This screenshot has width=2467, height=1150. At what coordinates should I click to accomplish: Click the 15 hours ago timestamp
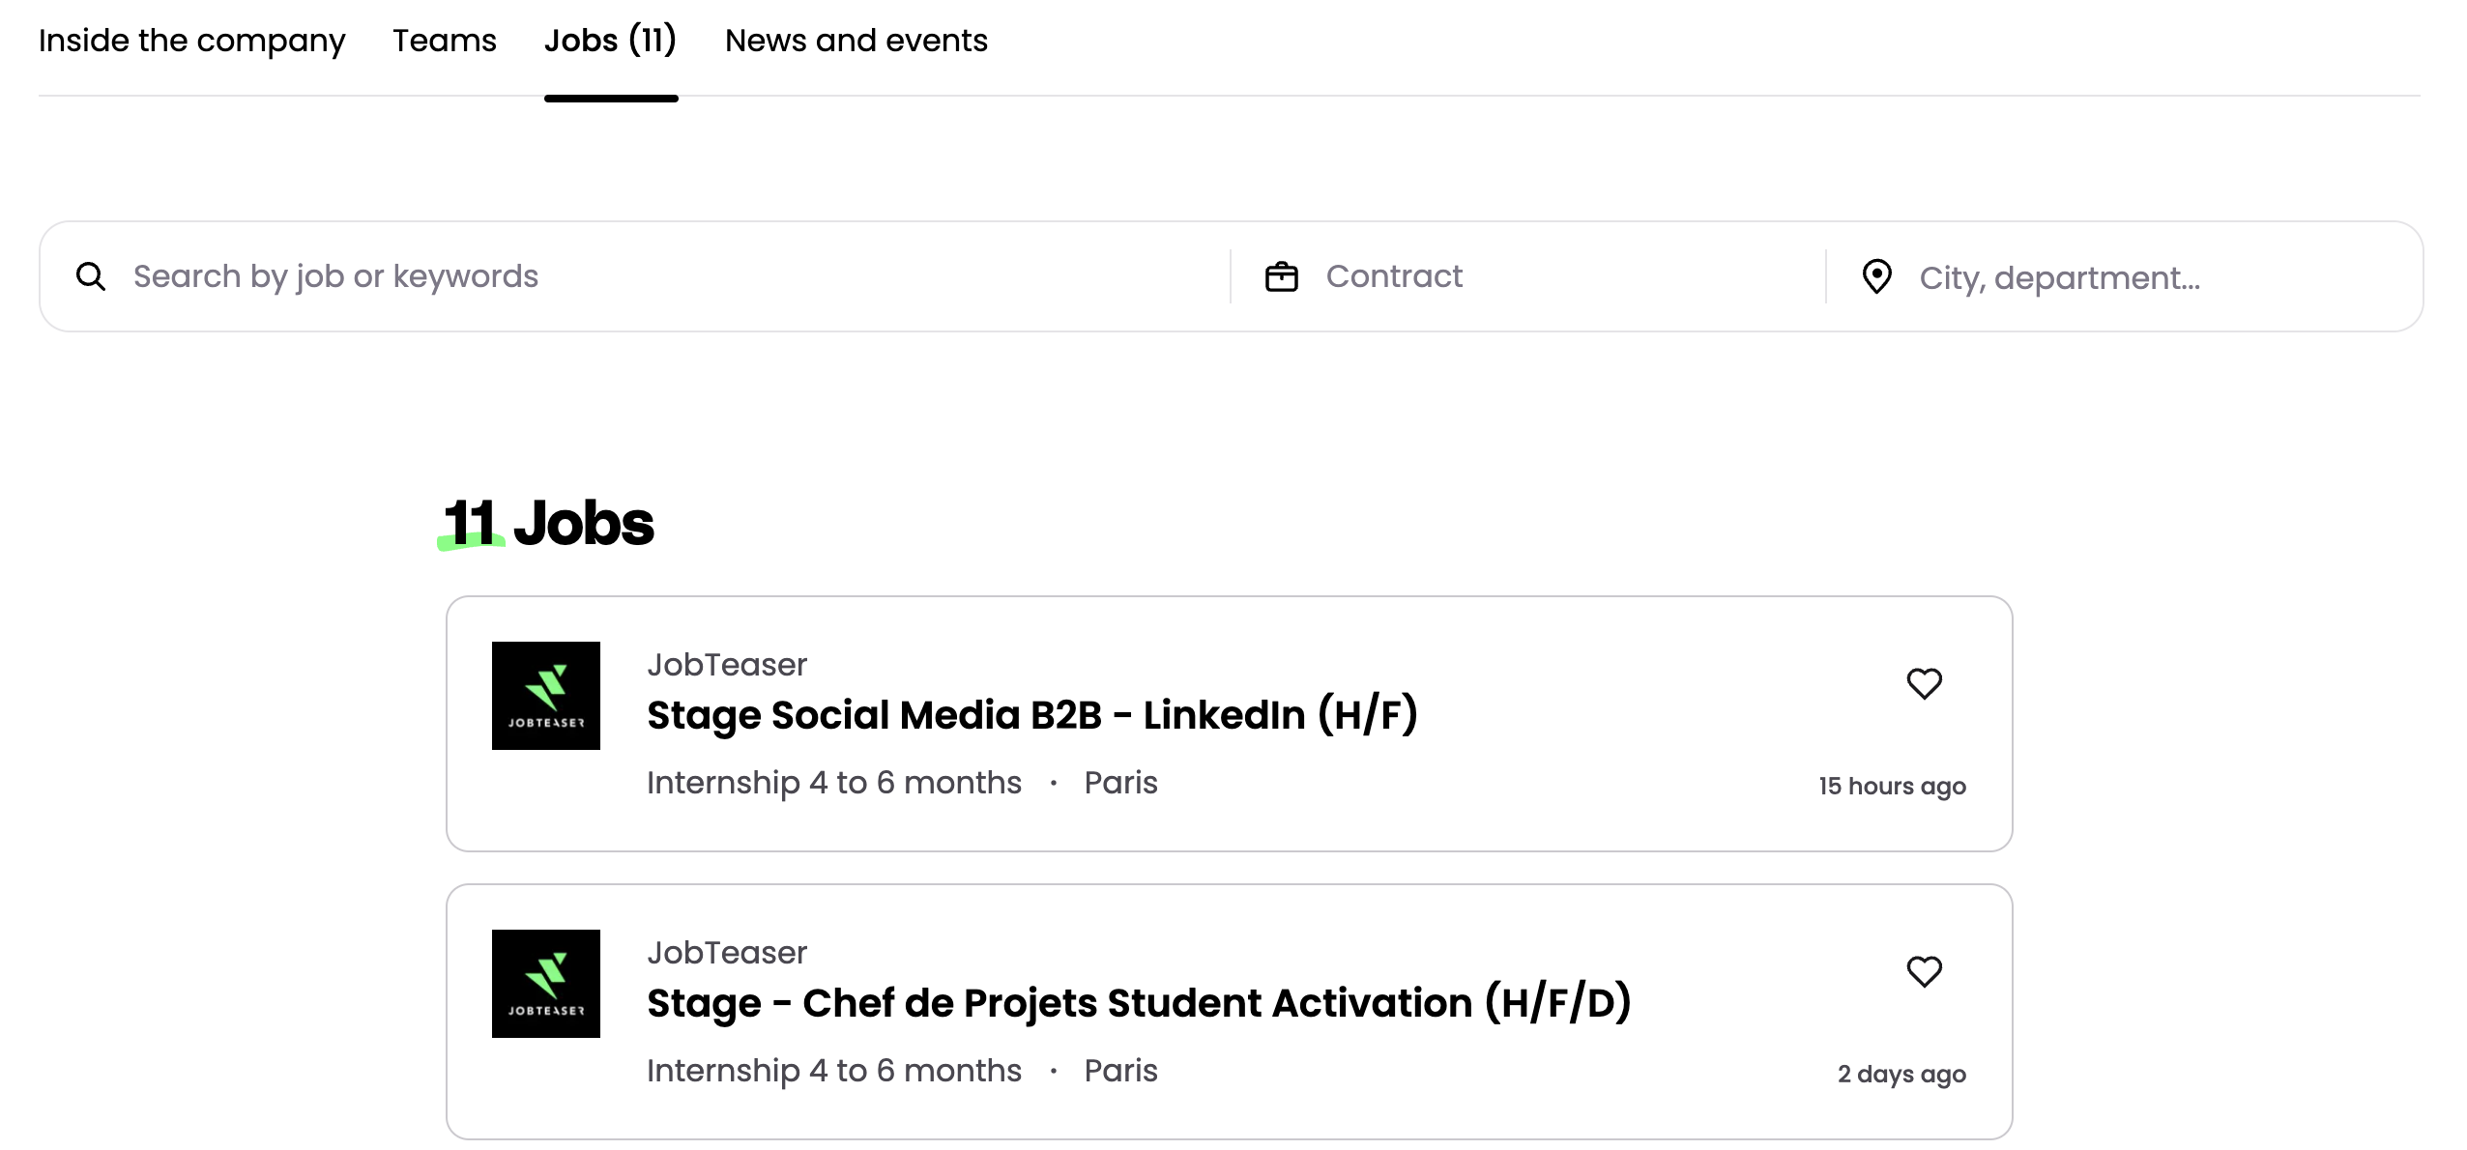point(1892,786)
